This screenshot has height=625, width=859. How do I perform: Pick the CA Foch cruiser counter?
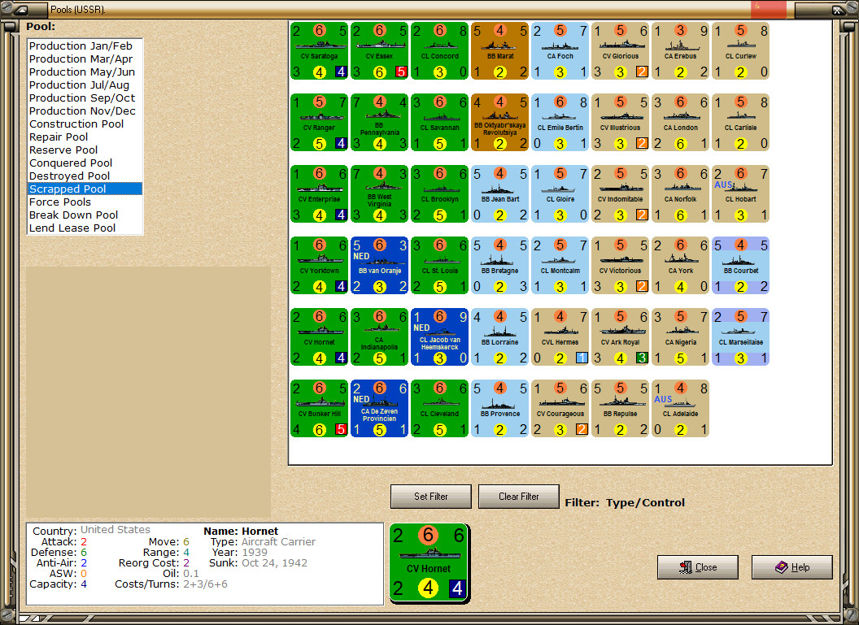coord(560,51)
